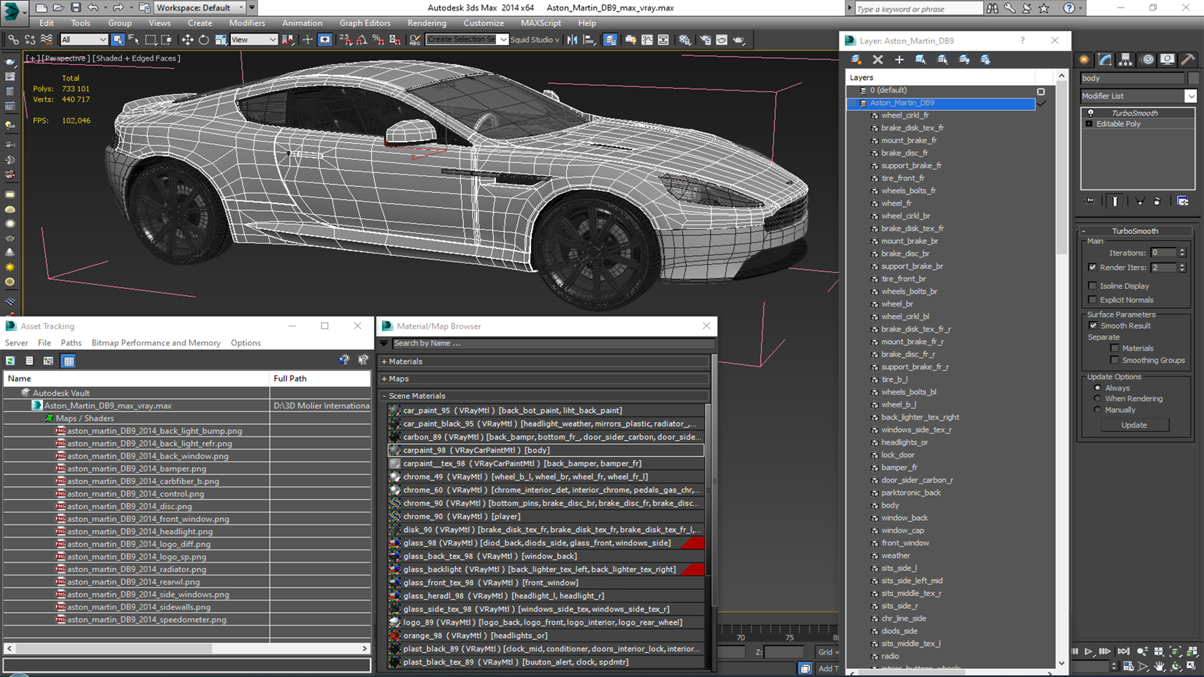Image resolution: width=1204 pixels, height=677 pixels.
Task: Click Select Highlighted Objects and Layers icon
Action: pyautogui.click(x=921, y=60)
